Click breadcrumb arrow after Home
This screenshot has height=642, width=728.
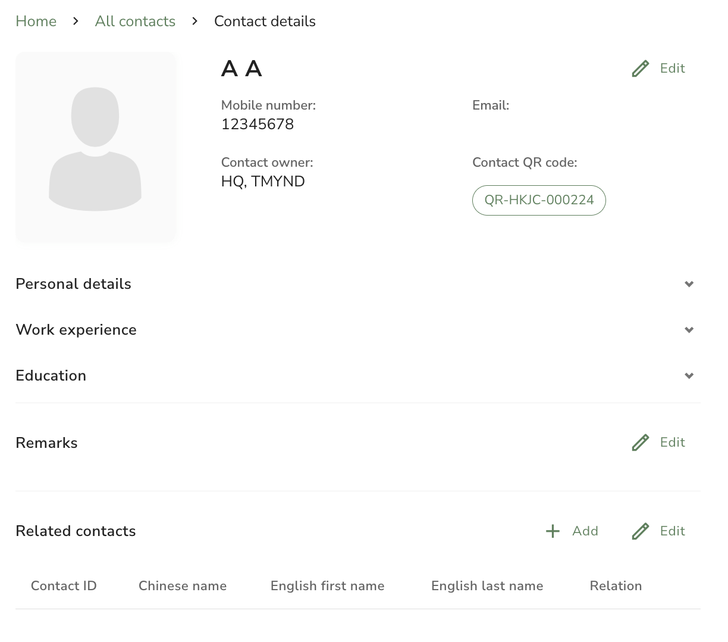click(x=76, y=21)
